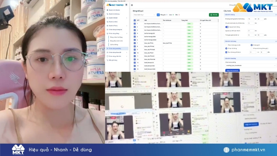Click the blue filter icon button

[x=158, y=15]
